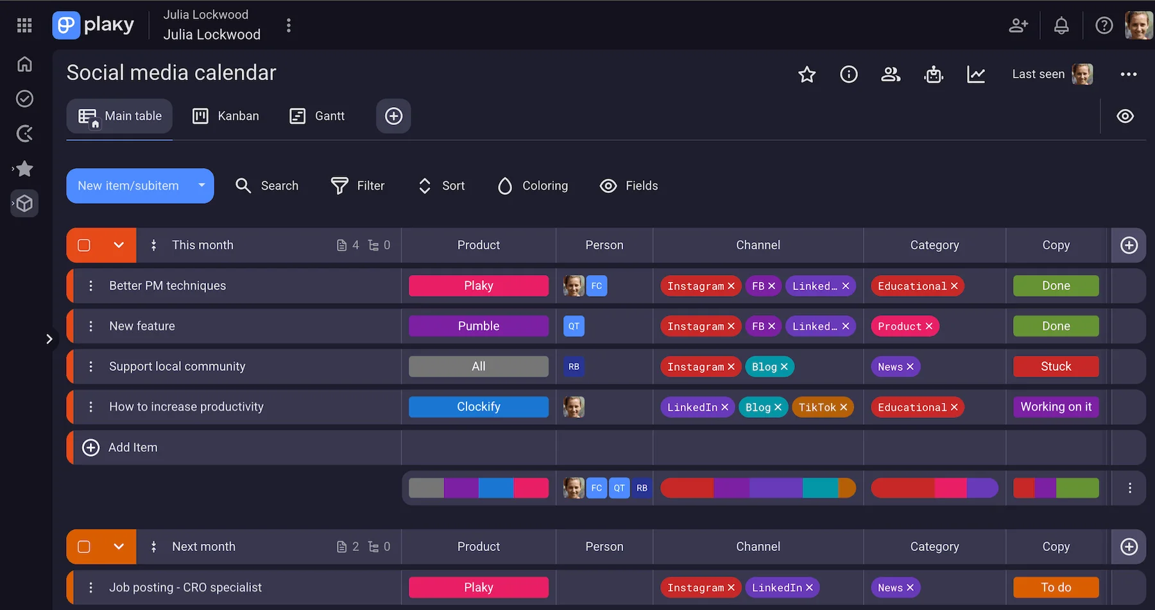Open Sort options
This screenshot has height=610, width=1155.
[x=441, y=186]
